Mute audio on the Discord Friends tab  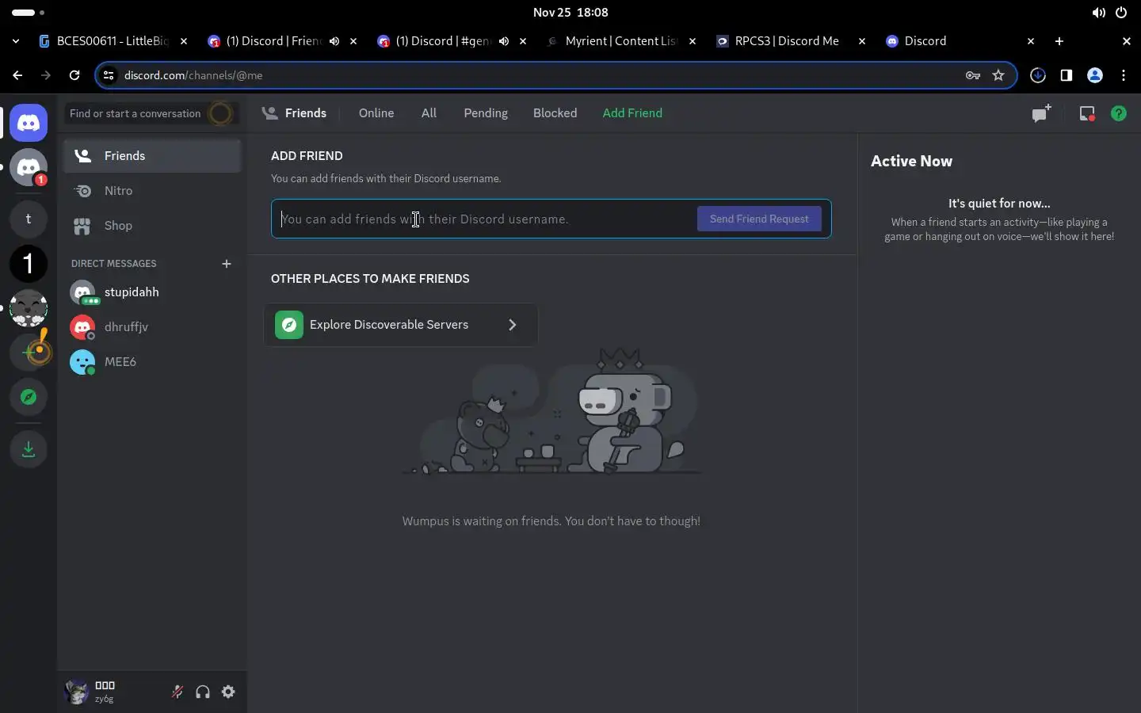click(334, 41)
